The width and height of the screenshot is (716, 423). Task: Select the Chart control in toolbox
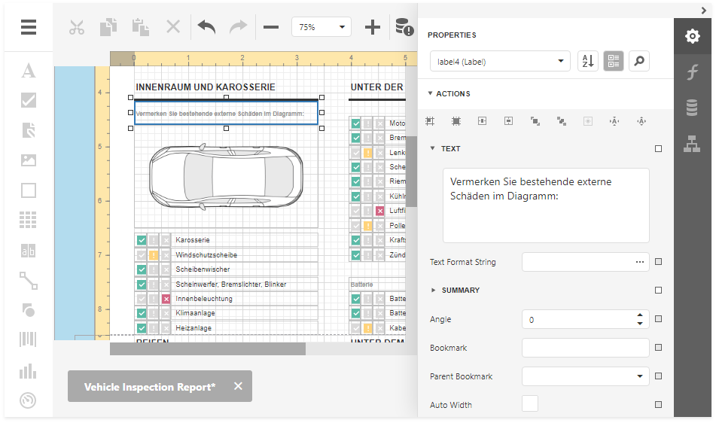[x=28, y=370]
